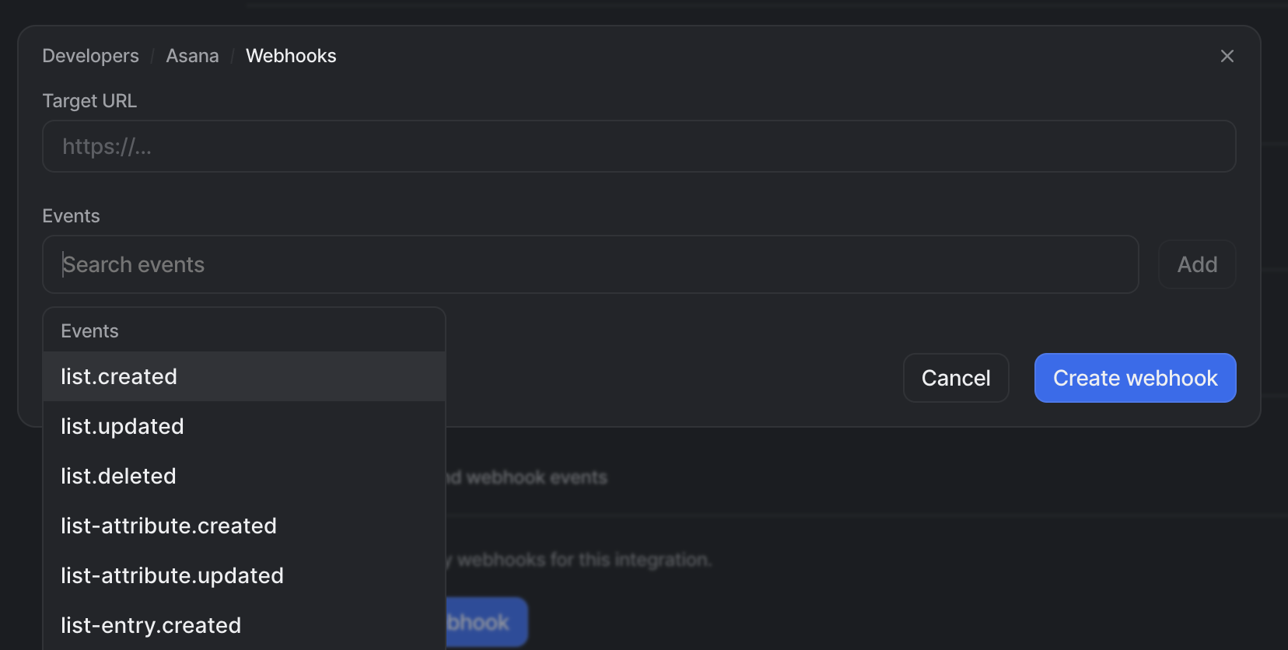Pick list-attribute.created event
This screenshot has height=650, width=1288.
point(244,526)
